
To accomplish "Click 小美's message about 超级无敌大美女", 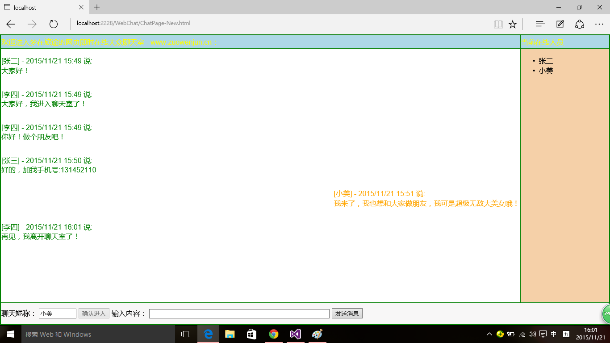I will pos(426,203).
